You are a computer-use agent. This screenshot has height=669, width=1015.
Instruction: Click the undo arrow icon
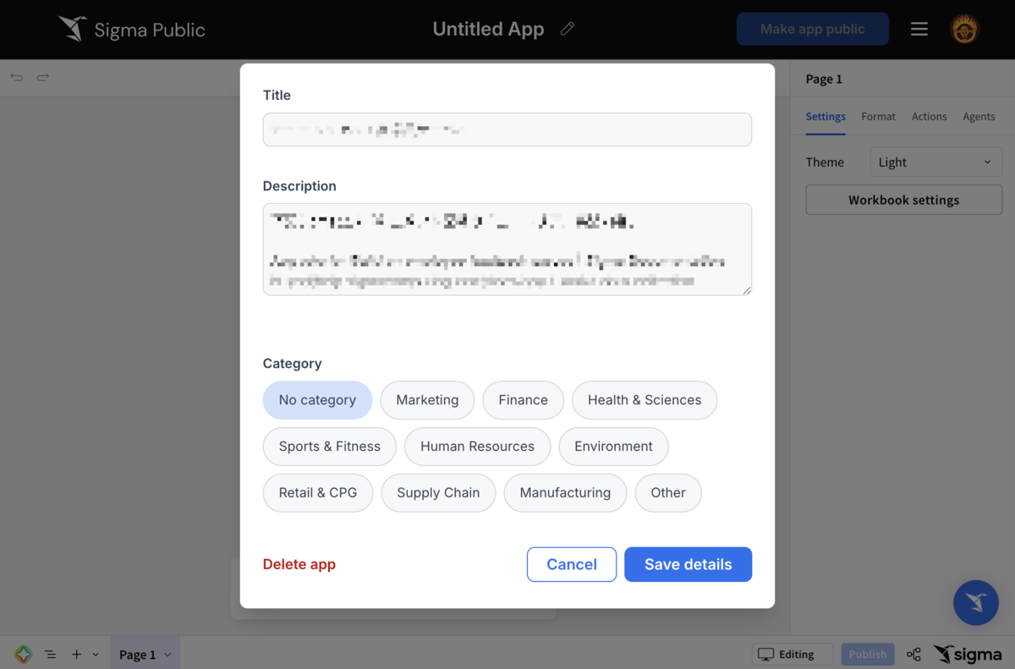(x=17, y=78)
